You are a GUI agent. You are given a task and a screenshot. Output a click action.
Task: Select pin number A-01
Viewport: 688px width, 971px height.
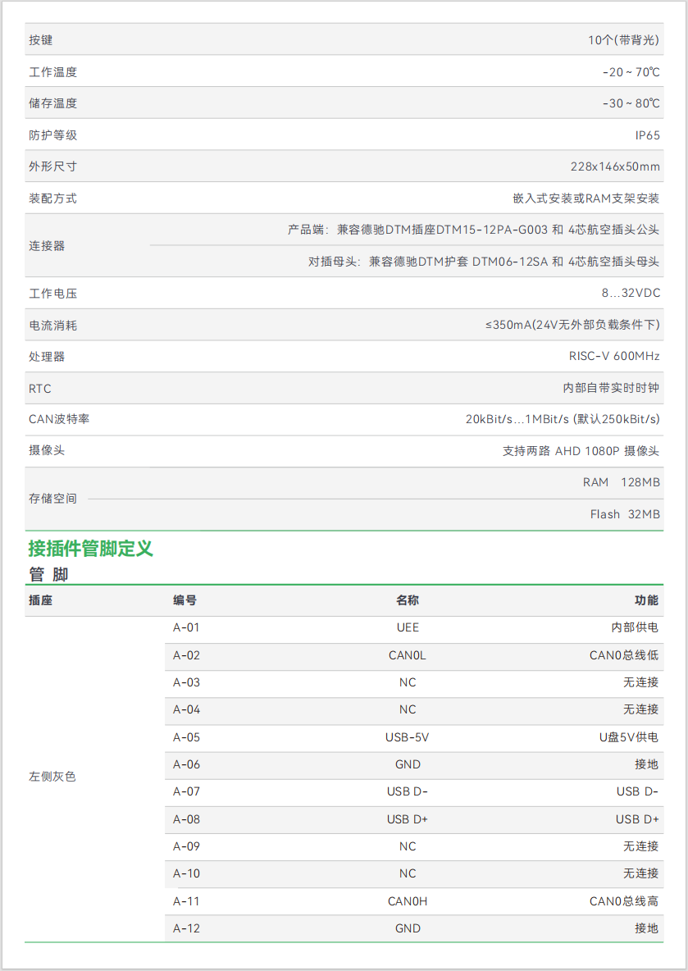pos(186,628)
